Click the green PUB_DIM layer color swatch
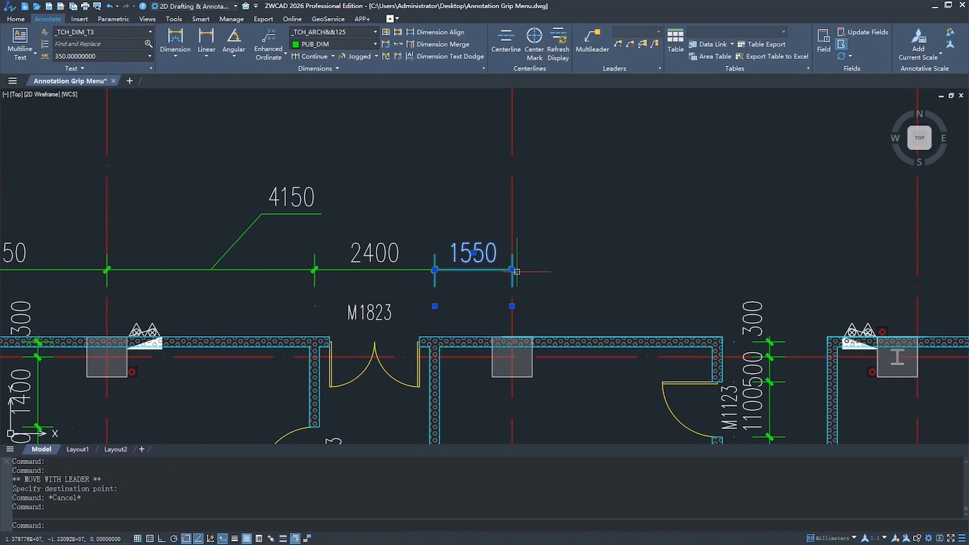The image size is (969, 545). 296,44
